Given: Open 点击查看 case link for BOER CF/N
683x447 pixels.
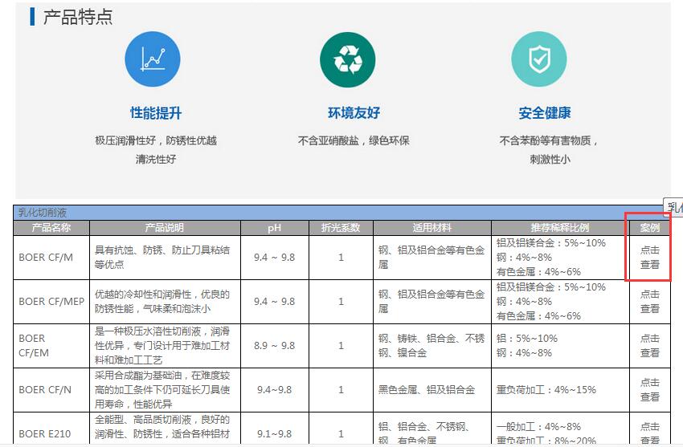Looking at the screenshot, I should pyautogui.click(x=649, y=389).
